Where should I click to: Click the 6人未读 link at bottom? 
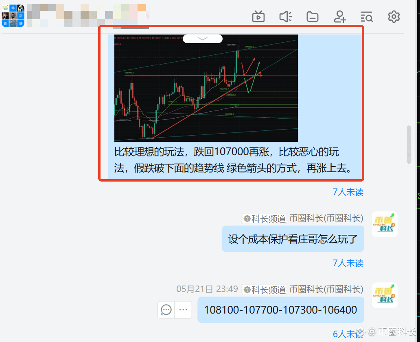[x=348, y=334]
